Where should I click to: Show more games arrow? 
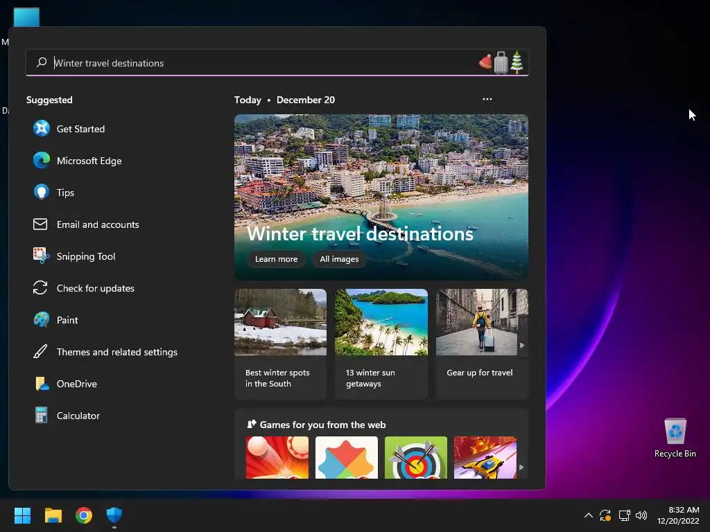point(521,468)
